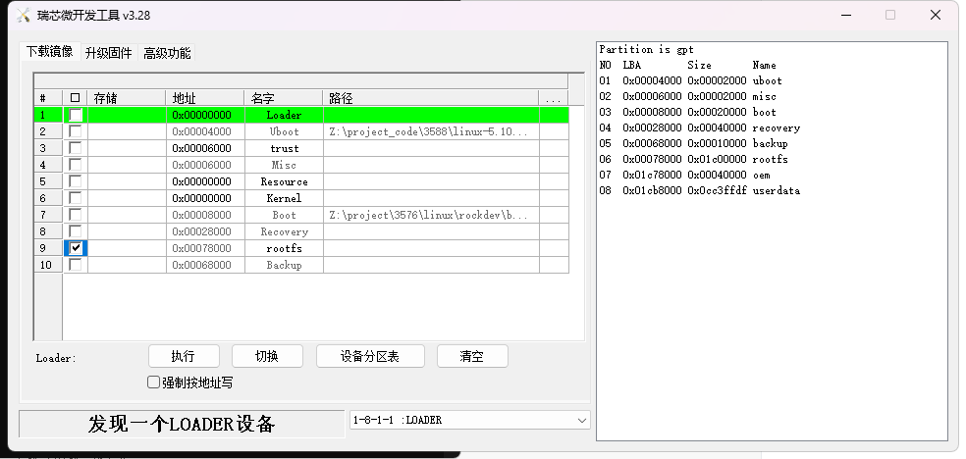Select the Uboot path cell
Image resolution: width=966 pixels, height=459 pixels.
tap(431, 131)
